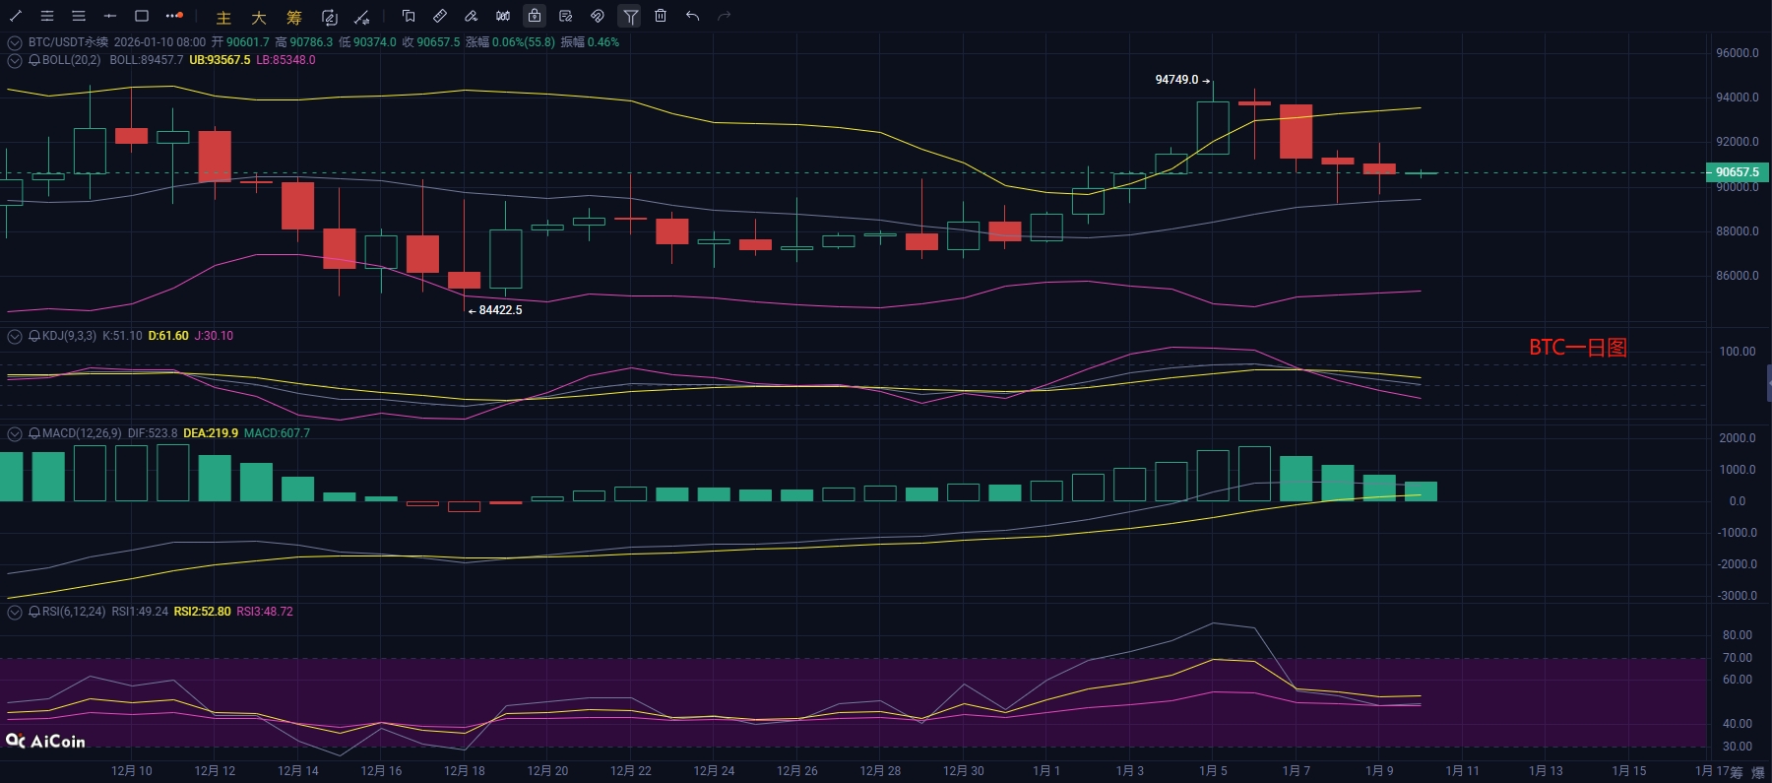The image size is (1772, 783).
Task: Click the 94749.0 high price marker
Action: (1176, 80)
